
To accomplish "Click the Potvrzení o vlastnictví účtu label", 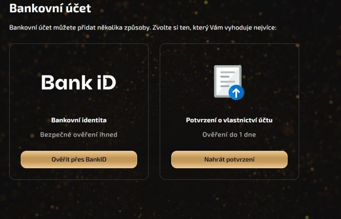I will 230,120.
